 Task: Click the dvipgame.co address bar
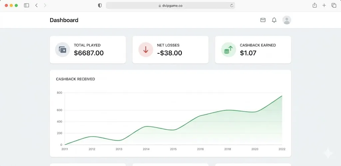[170, 6]
